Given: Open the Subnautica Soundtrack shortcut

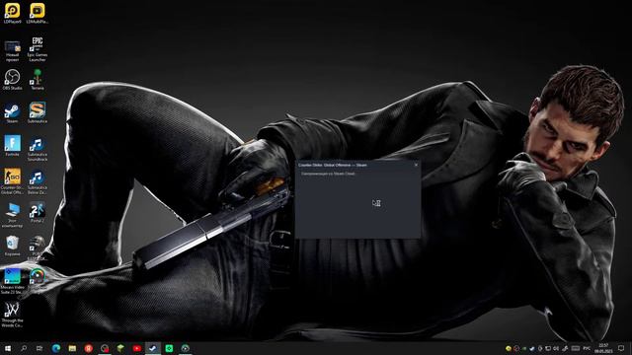Looking at the screenshot, I should [38, 149].
